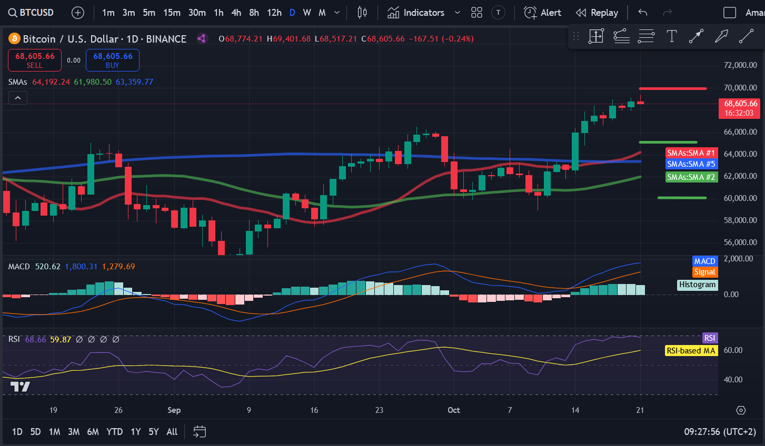Screen dimensions: 765x446
Task: Open the chart layout setup square icon
Action: (x=730, y=13)
